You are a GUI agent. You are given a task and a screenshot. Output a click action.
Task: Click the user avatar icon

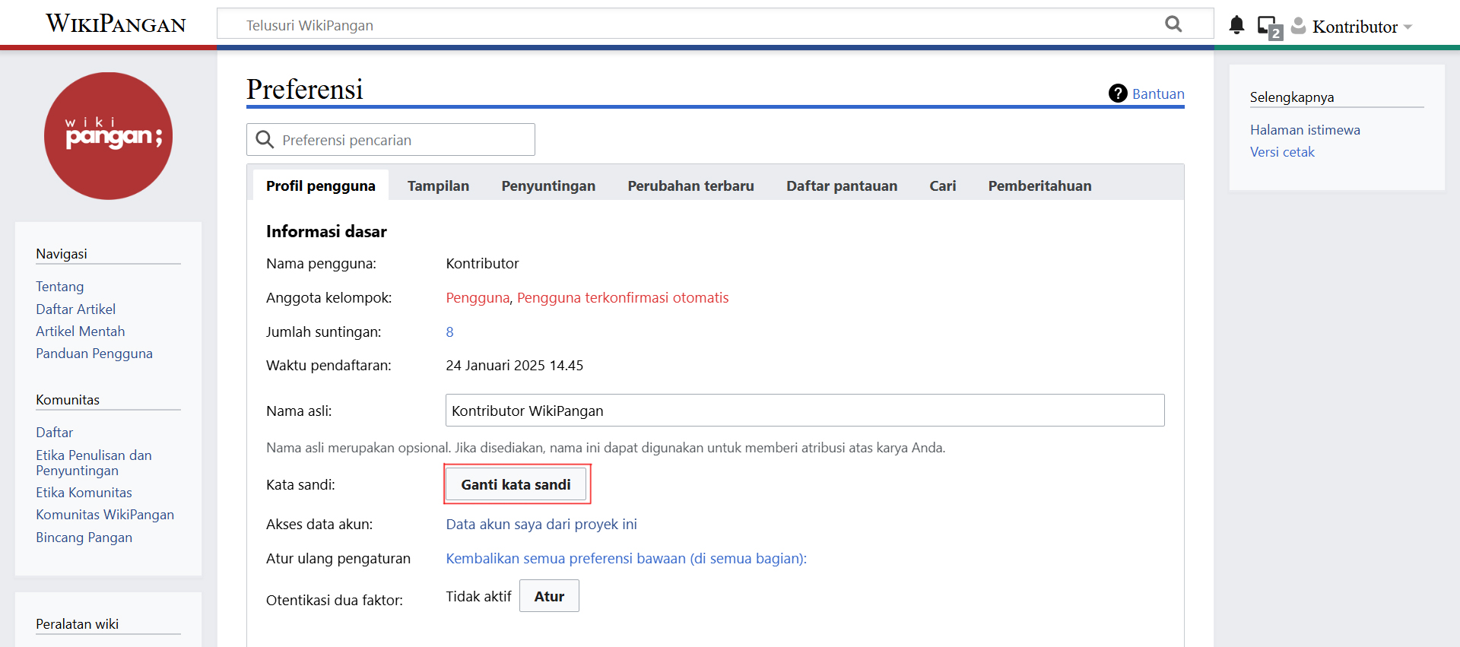tap(1299, 26)
